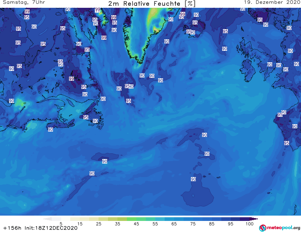Click the '65' legend value
The width and height of the screenshot is (301, 232).
click(174, 224)
